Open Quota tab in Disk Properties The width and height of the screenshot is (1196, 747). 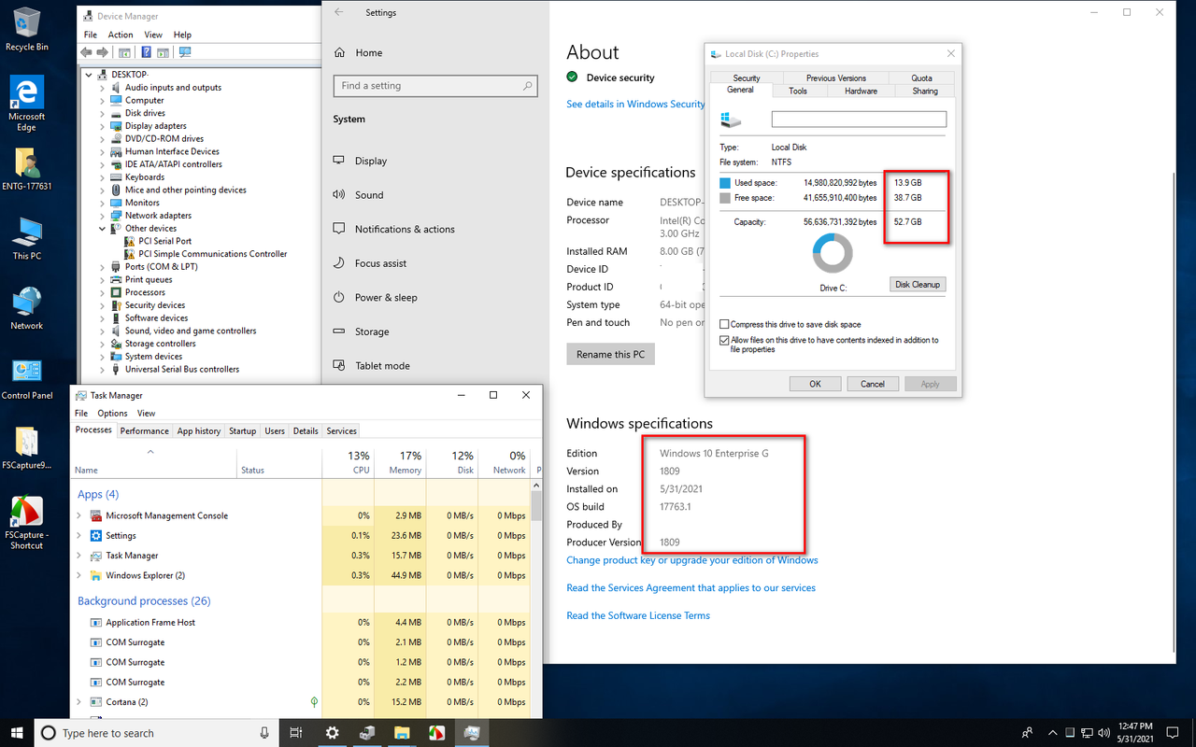pos(922,78)
